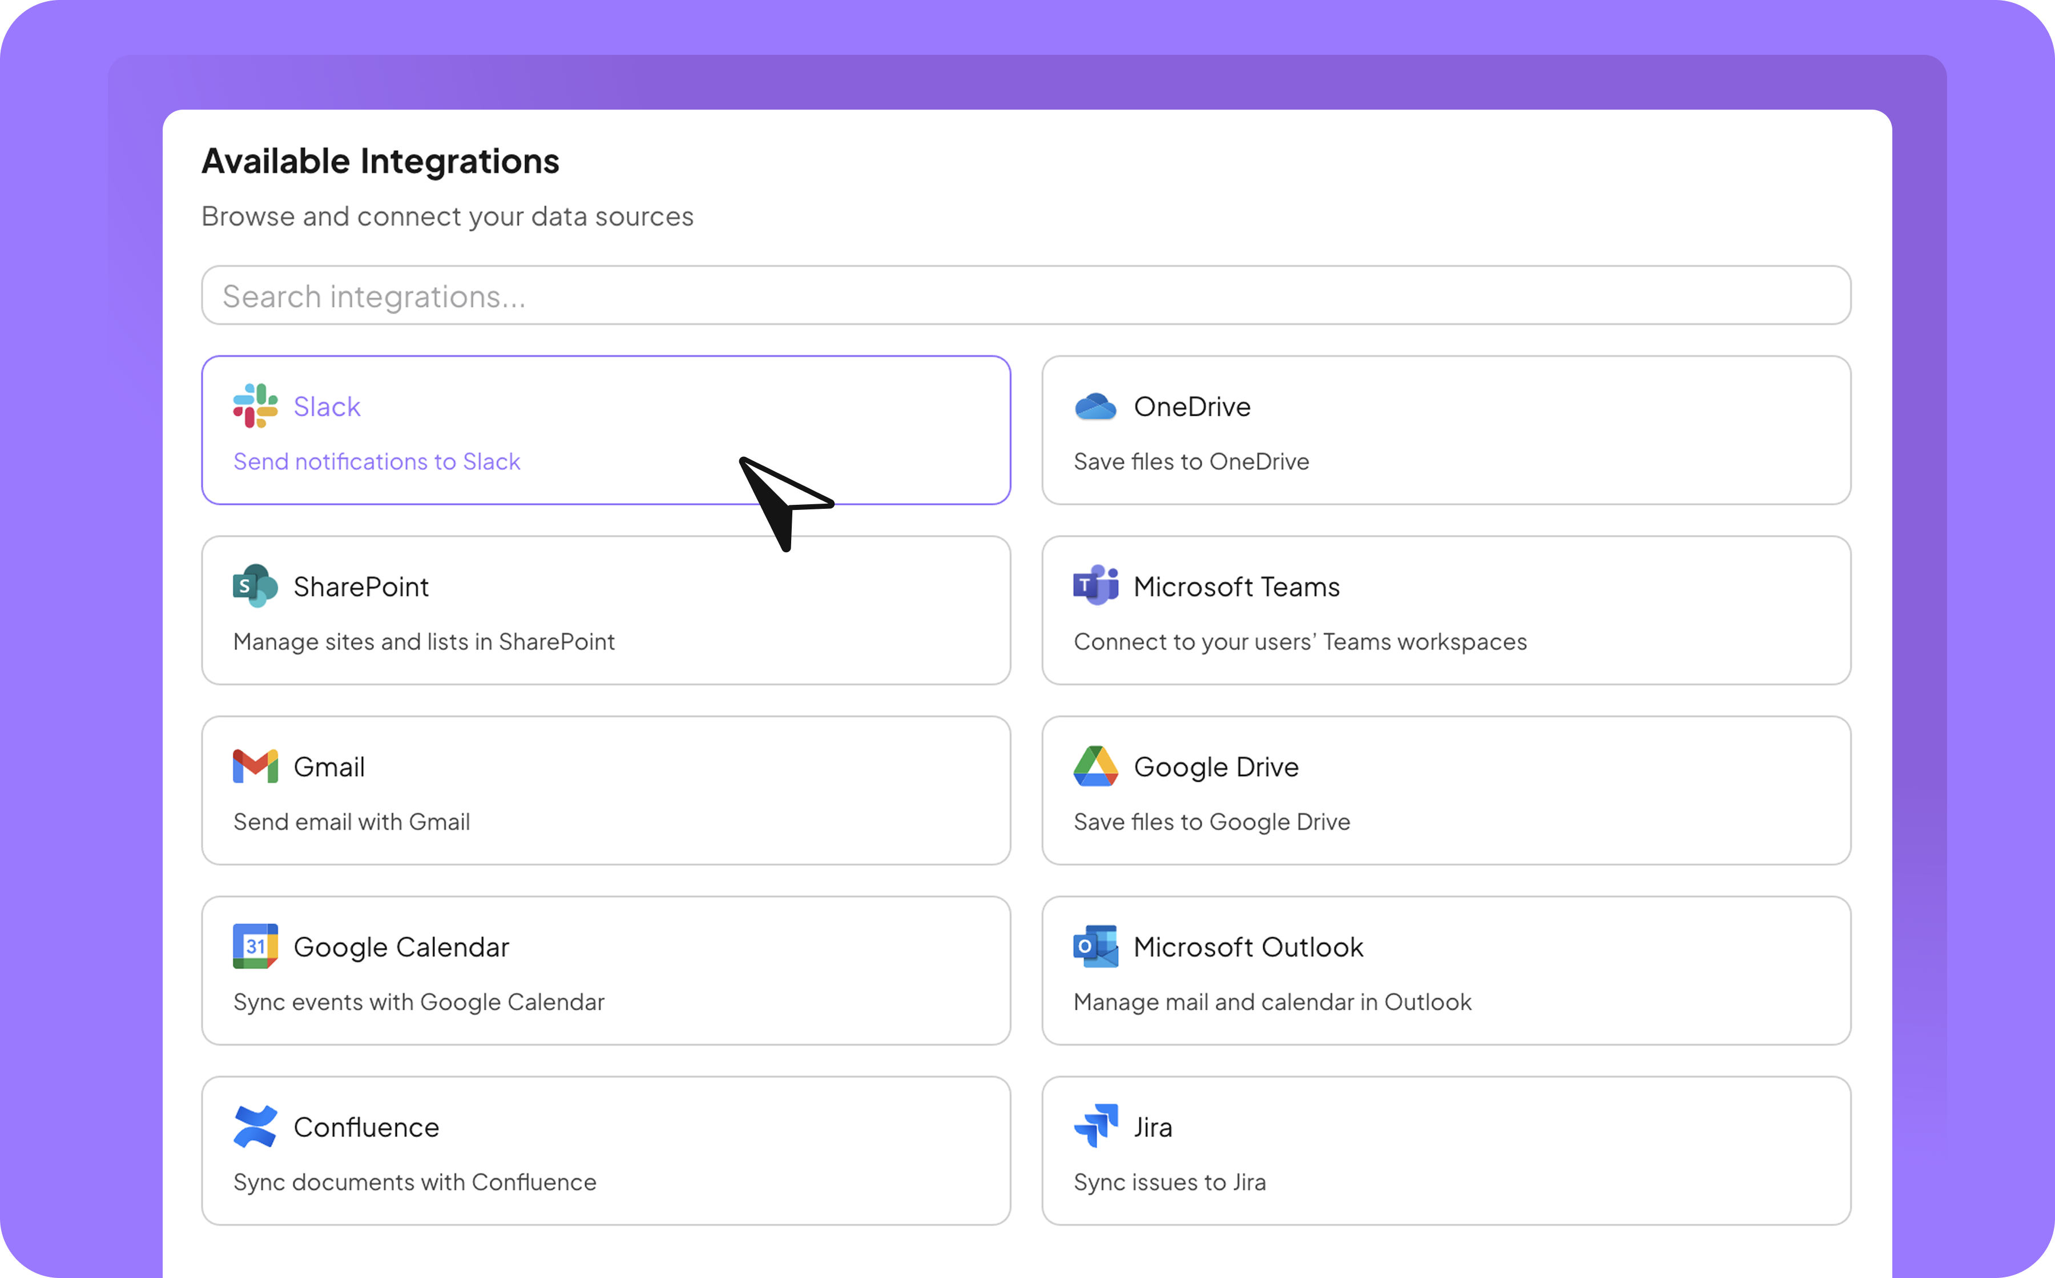The image size is (2055, 1278).
Task: Select 'Send notifications to Slack' text
Action: 377,461
